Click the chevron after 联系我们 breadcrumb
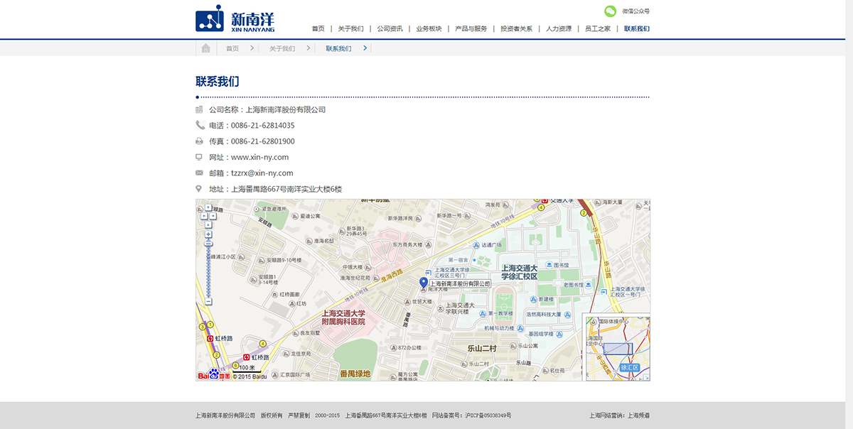853x429 pixels. pos(365,48)
